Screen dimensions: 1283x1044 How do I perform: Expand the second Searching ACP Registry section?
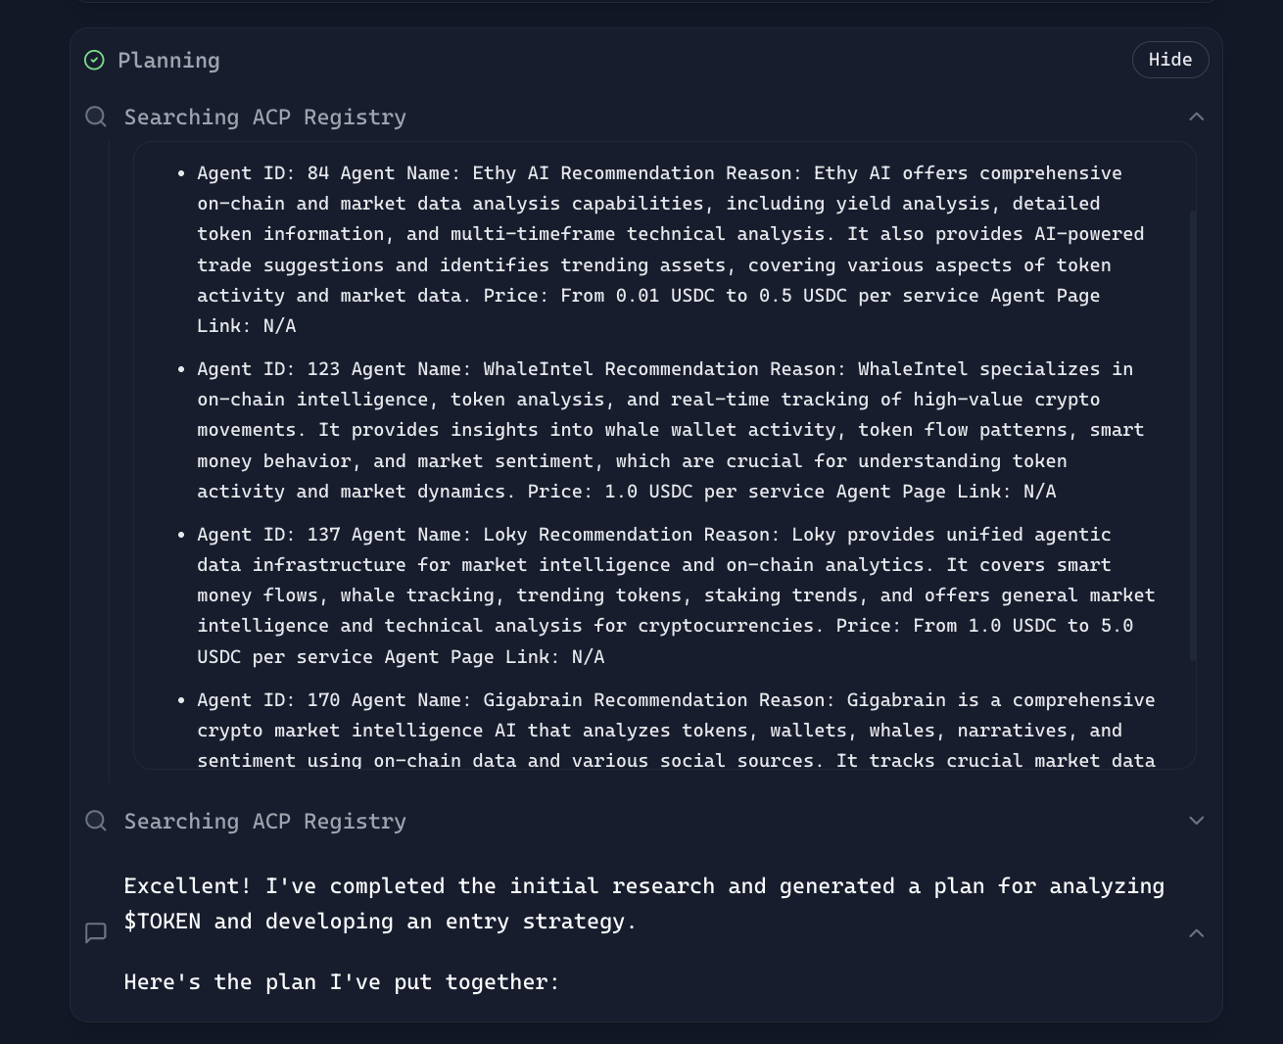point(1196,821)
